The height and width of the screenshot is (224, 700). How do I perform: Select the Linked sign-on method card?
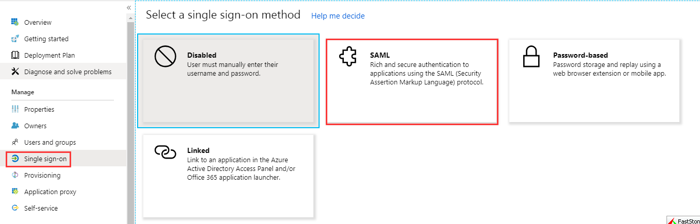228,175
